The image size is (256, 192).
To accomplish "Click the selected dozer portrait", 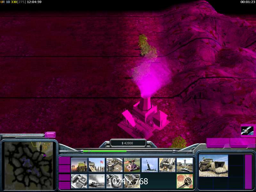I will click(213, 166).
